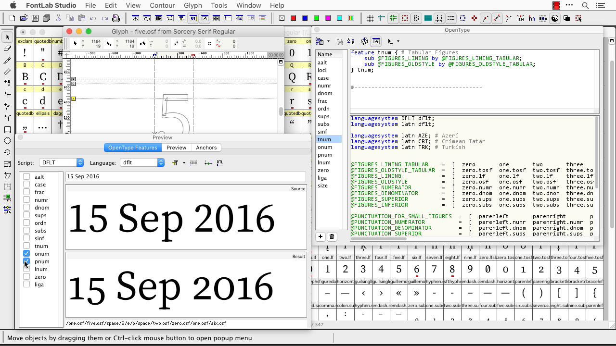
Task: Uncheck the onum feature checkbox
Action: [26, 254]
